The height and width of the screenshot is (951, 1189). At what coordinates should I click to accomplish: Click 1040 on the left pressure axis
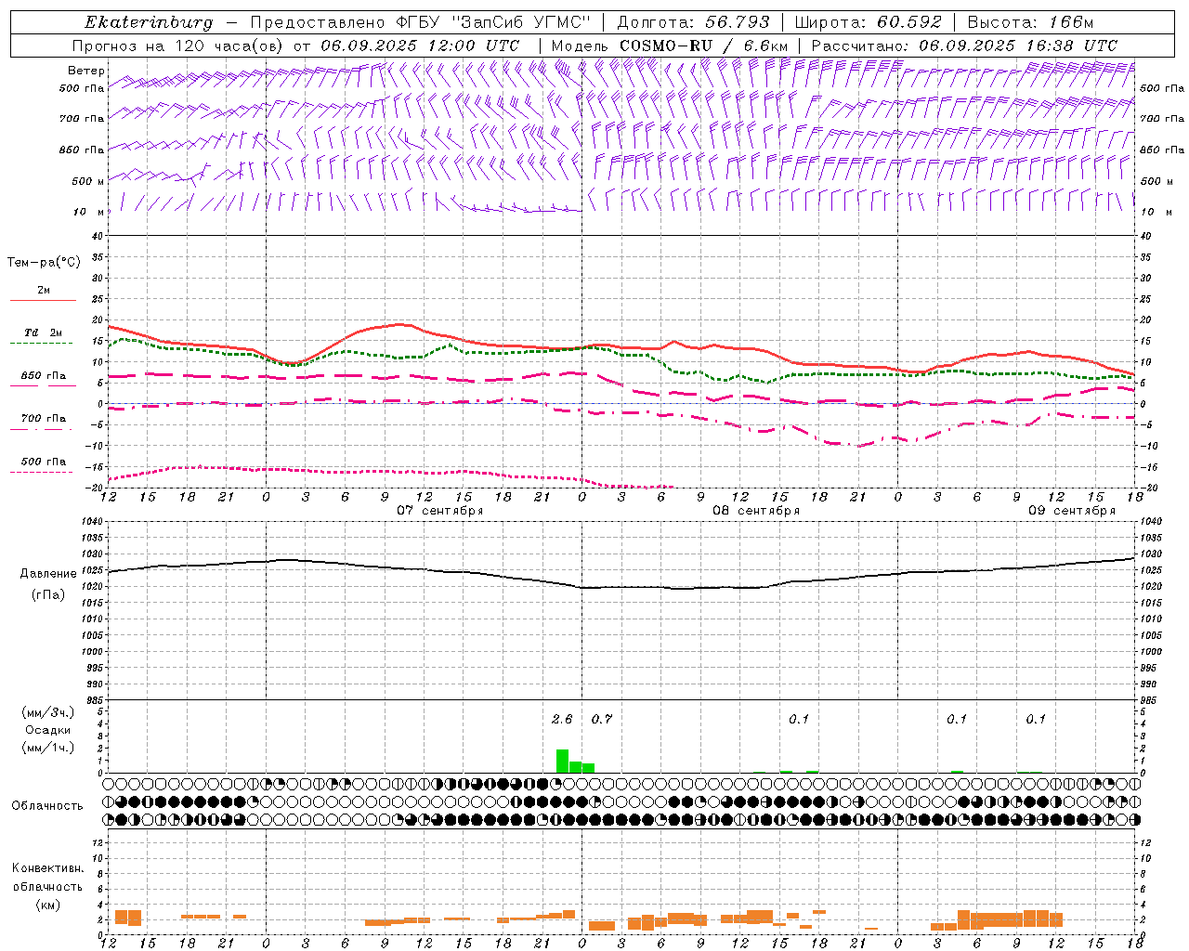[91, 522]
